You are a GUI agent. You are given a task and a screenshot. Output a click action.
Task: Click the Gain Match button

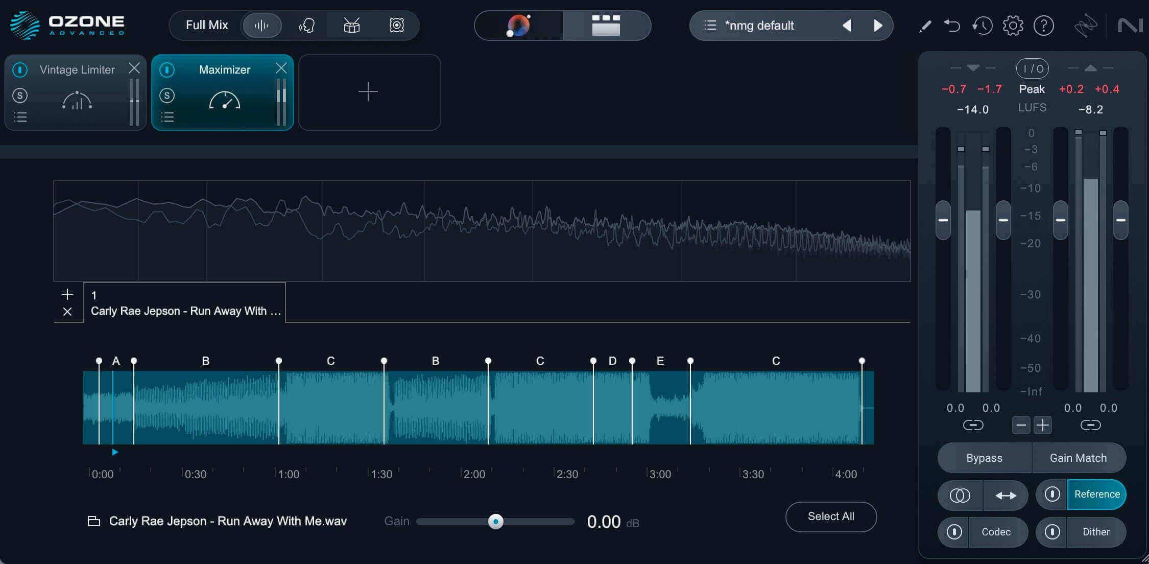pos(1078,458)
